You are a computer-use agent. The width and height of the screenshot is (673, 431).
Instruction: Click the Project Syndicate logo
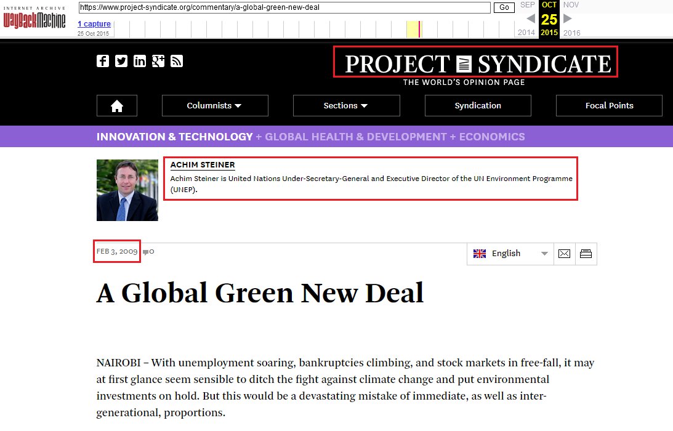point(478,64)
